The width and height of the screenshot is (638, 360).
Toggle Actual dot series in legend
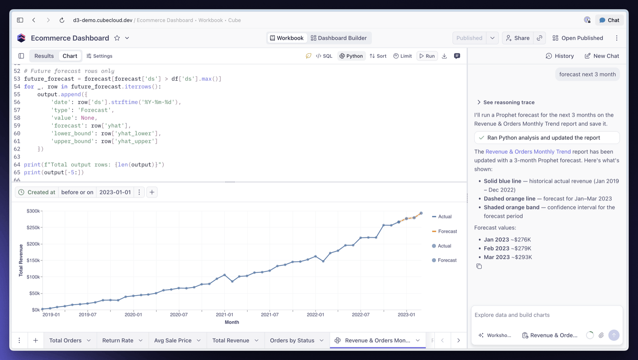click(x=441, y=246)
